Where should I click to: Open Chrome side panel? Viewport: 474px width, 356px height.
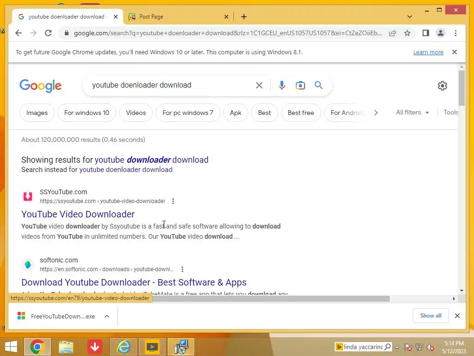coord(426,33)
